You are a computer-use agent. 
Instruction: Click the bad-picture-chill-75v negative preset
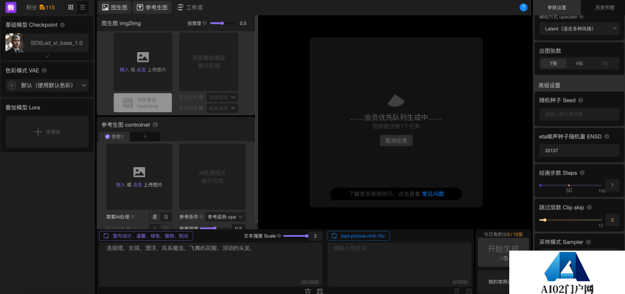tap(358, 236)
